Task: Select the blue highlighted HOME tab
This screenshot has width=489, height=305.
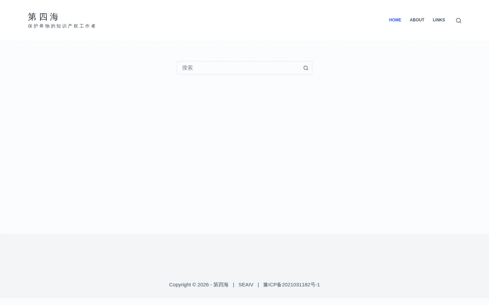Action: pos(395,20)
